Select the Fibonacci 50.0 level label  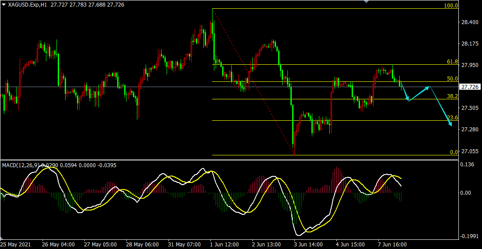coord(452,79)
